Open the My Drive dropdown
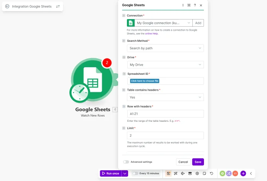This screenshot has width=267, height=181. point(166,65)
